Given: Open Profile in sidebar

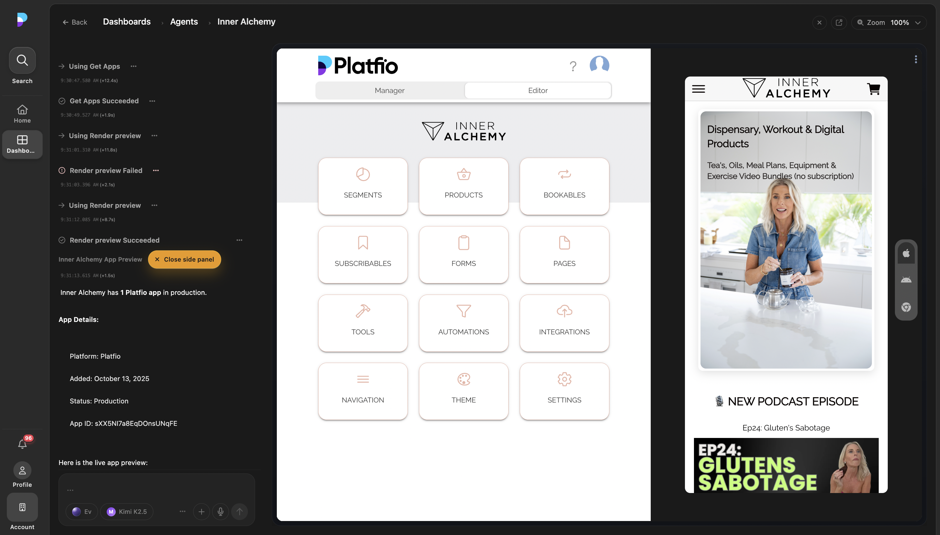Looking at the screenshot, I should (22, 474).
